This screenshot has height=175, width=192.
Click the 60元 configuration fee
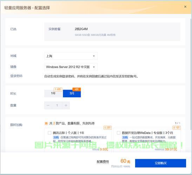point(125,161)
